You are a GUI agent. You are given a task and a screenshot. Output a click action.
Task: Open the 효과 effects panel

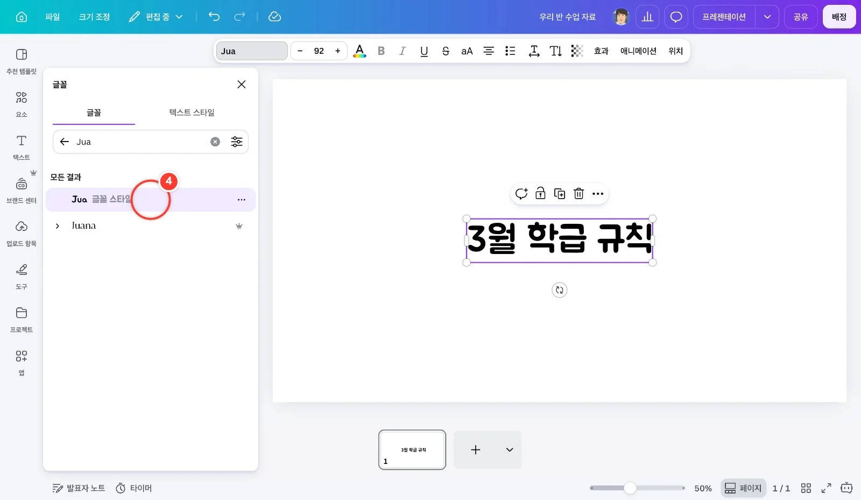(x=601, y=51)
